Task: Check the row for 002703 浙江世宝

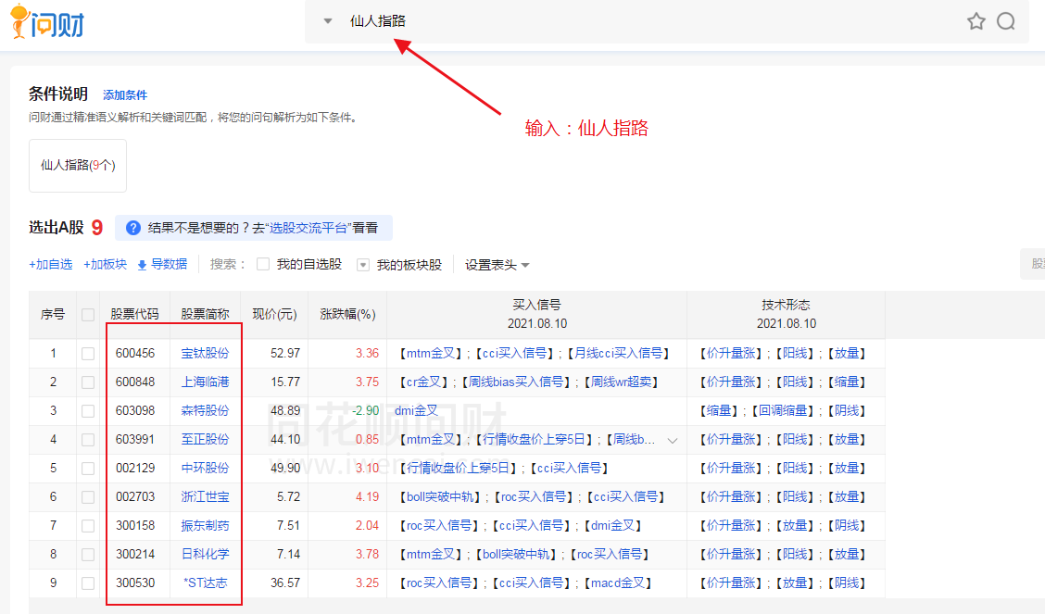Action: [x=87, y=496]
